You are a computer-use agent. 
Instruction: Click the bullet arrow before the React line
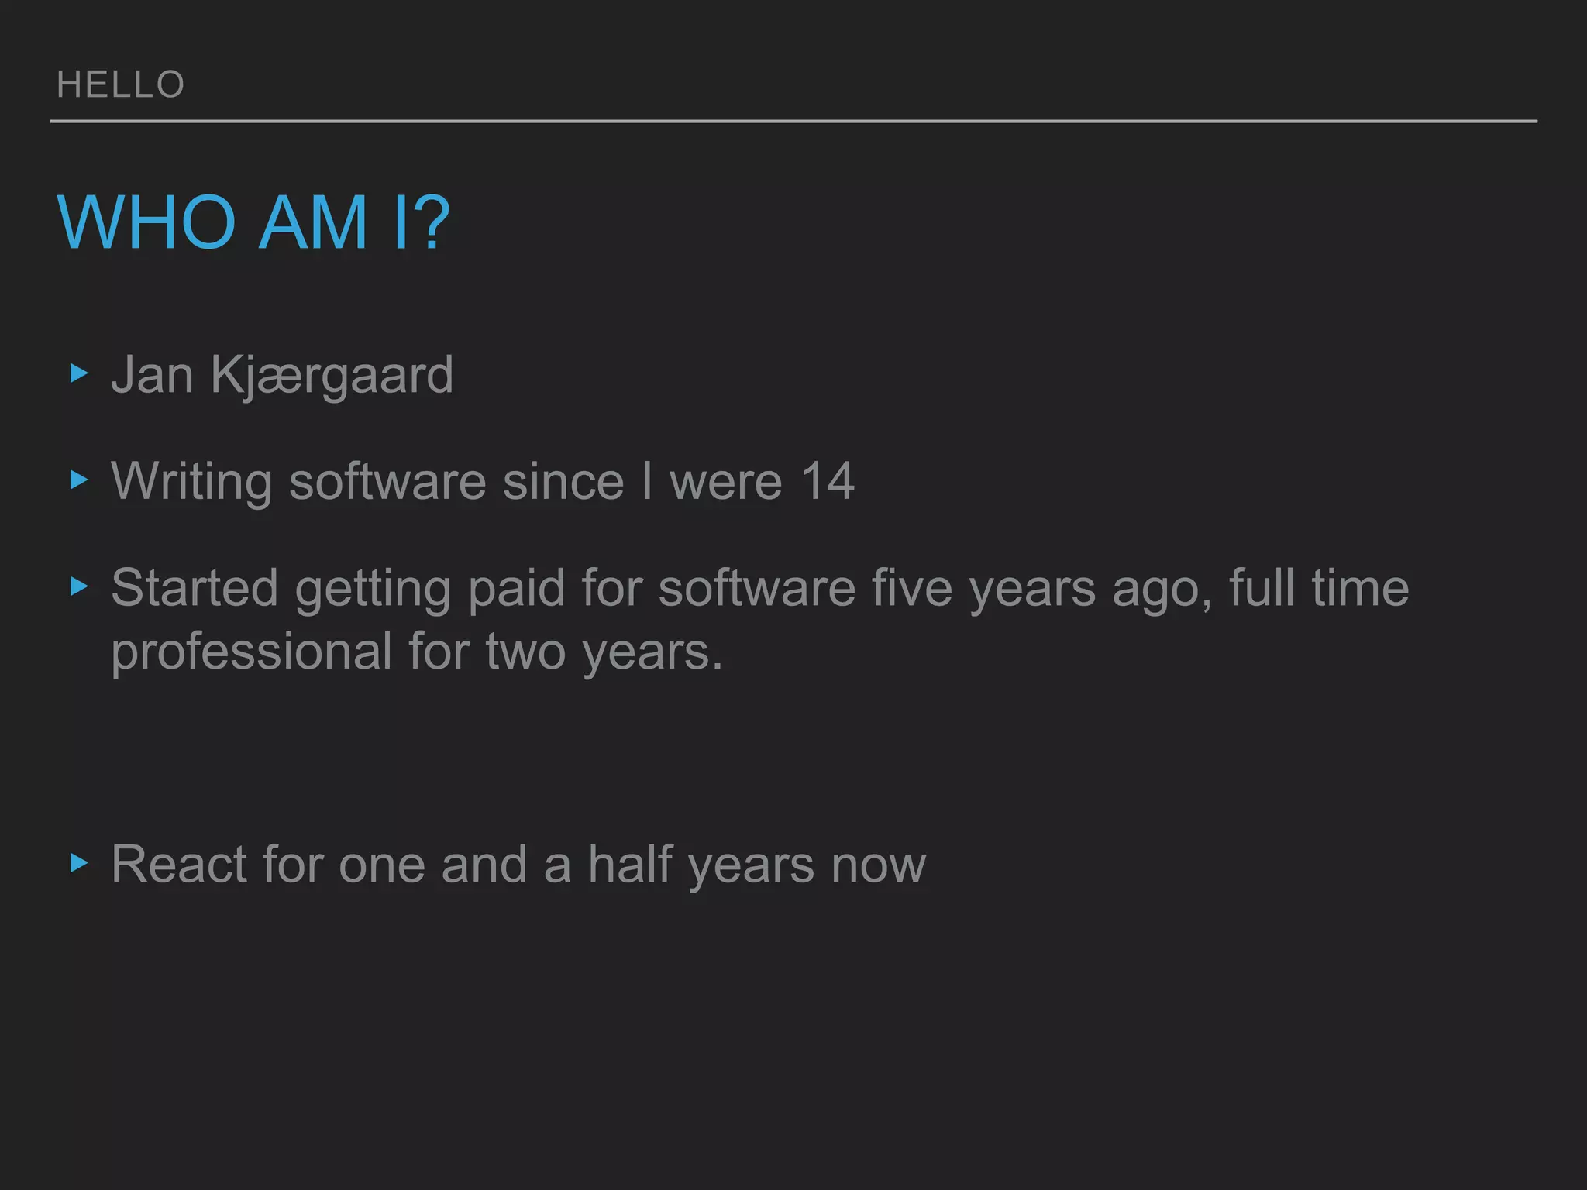click(79, 863)
